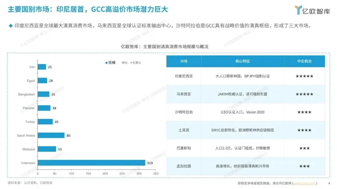
Task: Click the 核心特征 column header
Action: click(242, 61)
